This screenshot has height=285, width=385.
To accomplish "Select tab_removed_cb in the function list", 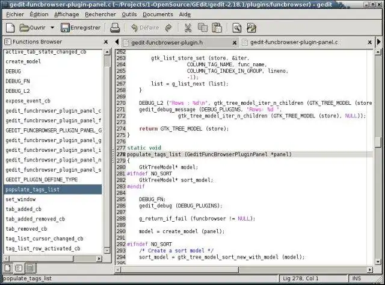I will [x=53, y=229].
